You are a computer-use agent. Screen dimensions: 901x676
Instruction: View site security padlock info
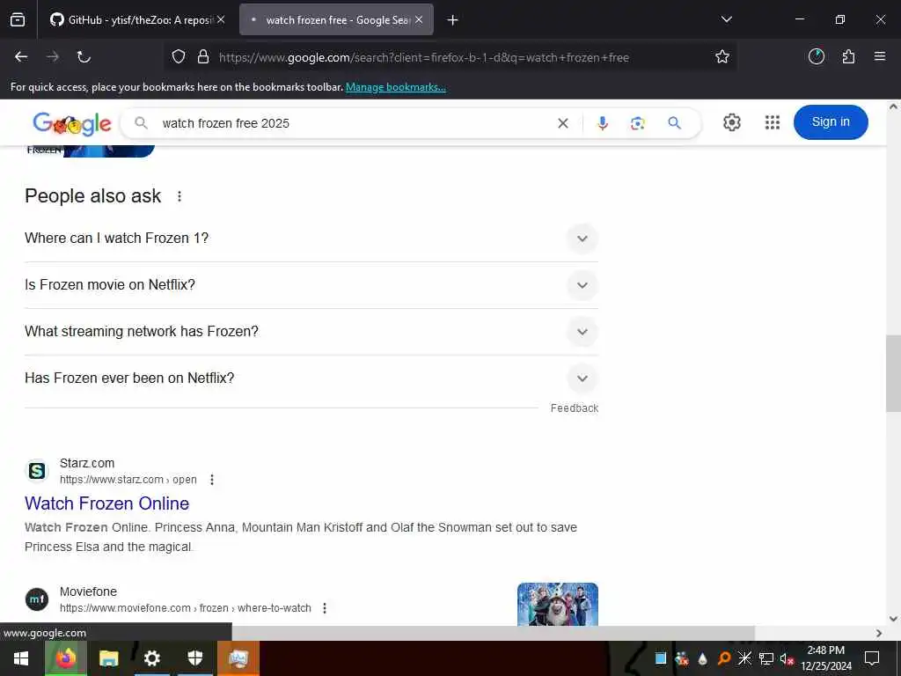pyautogui.click(x=203, y=57)
